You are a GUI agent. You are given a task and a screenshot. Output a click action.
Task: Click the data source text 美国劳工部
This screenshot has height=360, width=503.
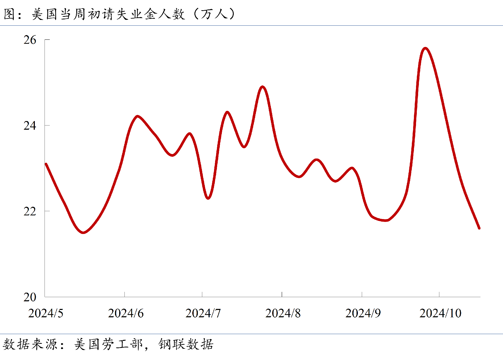coord(108,344)
